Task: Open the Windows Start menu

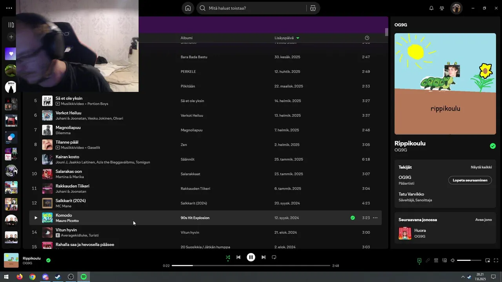Action: [x=6, y=277]
